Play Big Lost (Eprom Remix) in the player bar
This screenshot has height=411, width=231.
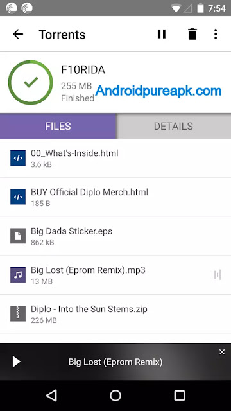16,362
